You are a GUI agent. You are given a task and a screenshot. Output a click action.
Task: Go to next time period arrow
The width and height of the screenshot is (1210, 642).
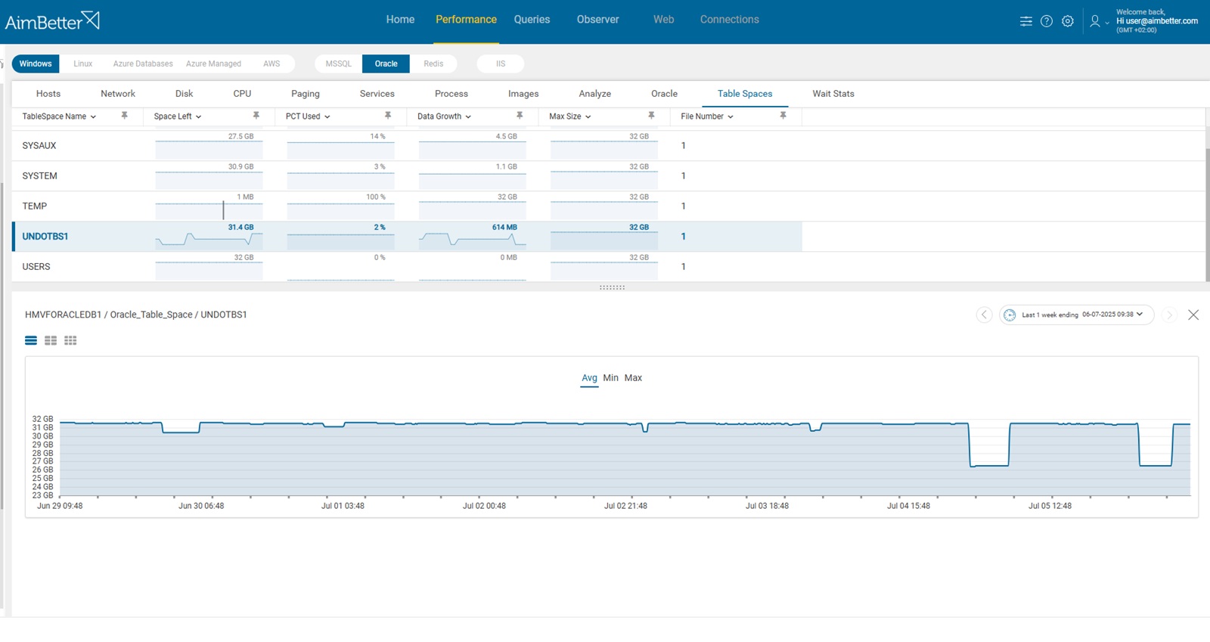click(1170, 315)
